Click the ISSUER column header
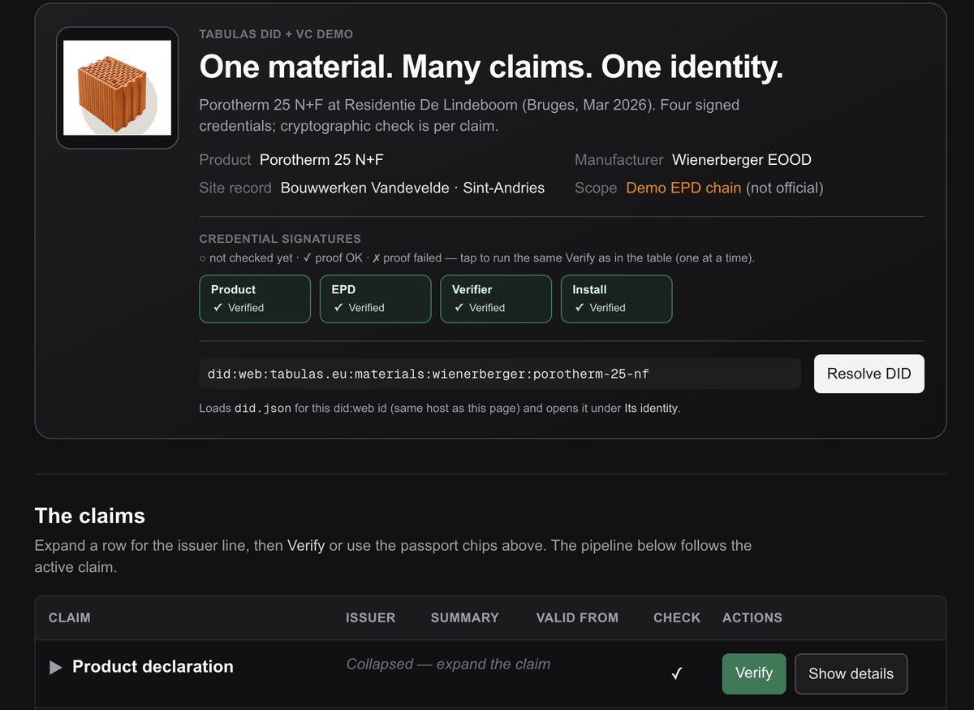This screenshot has width=974, height=710. [x=371, y=617]
